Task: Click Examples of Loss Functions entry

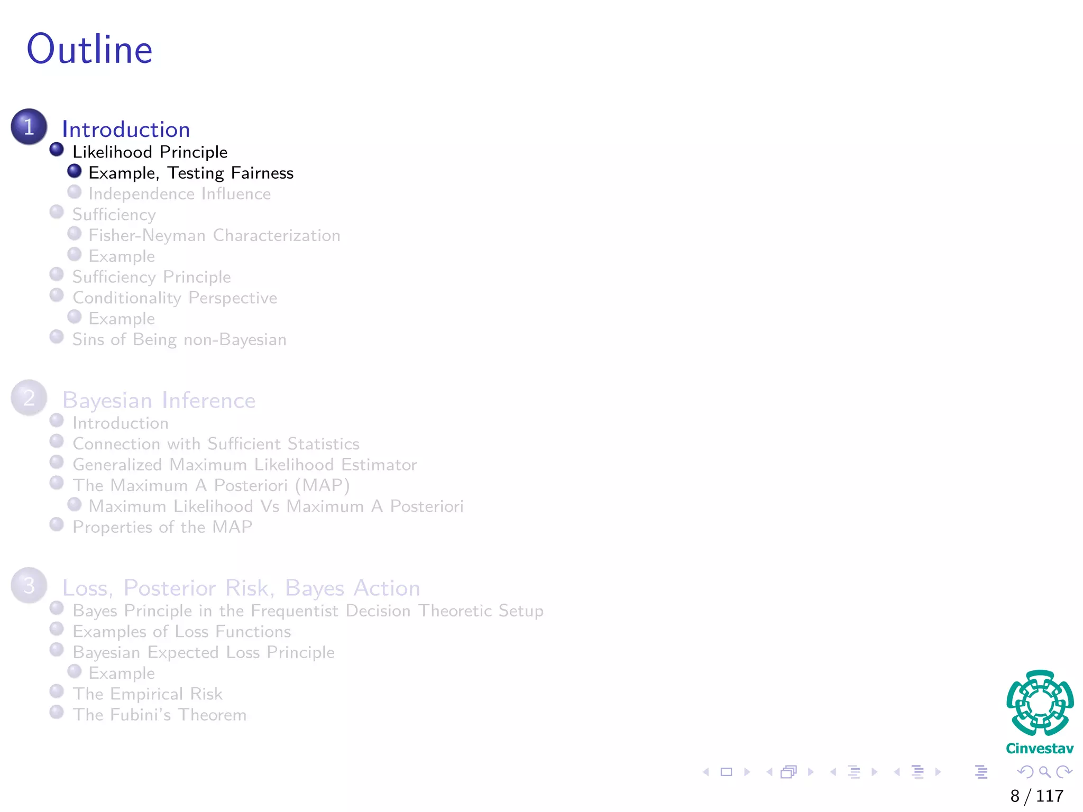Action: 181,632
